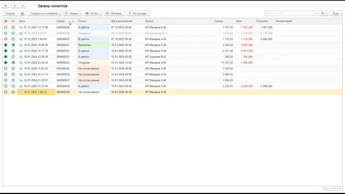Click document icon of order 000000035
This screenshot has width=345, height=194.
[x=20, y=68]
